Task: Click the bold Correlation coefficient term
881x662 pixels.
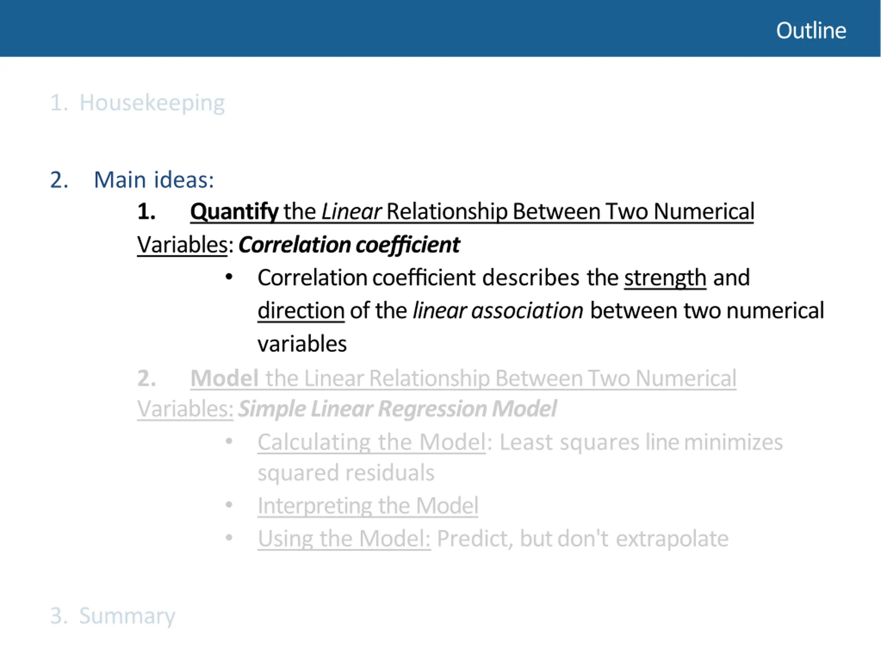Action: pyautogui.click(x=349, y=245)
